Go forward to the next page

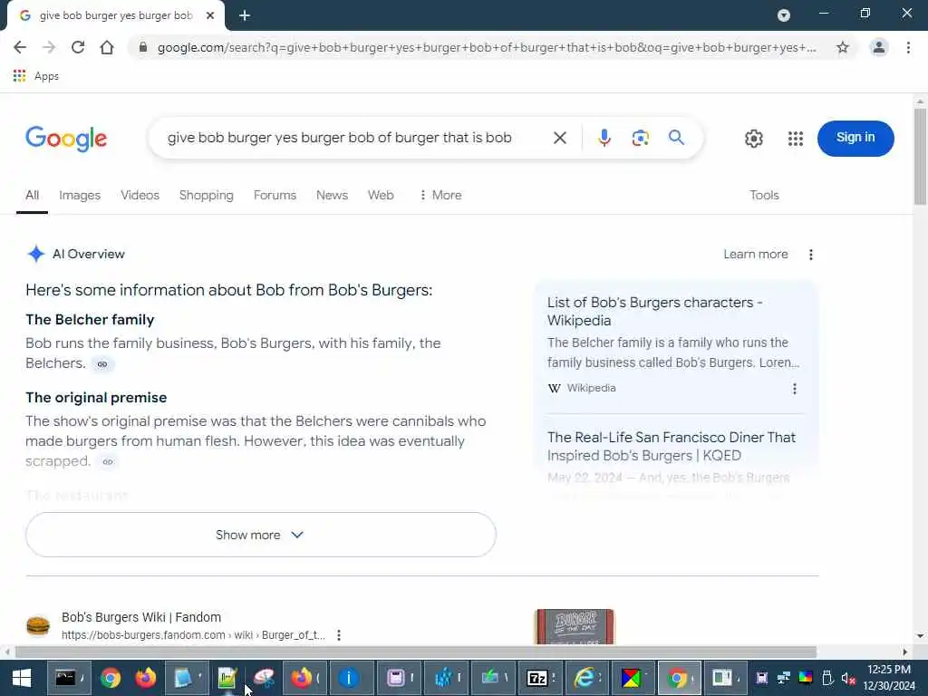pyautogui.click(x=49, y=47)
